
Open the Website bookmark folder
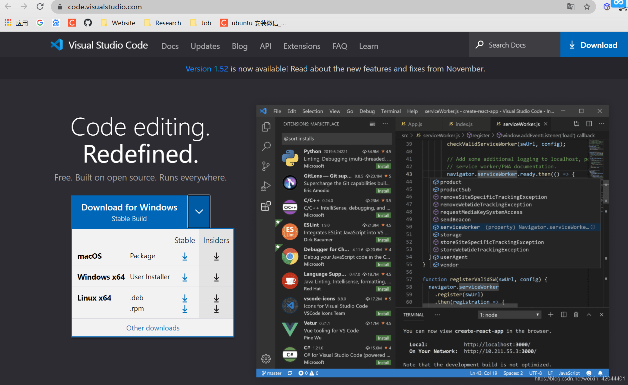tap(118, 23)
